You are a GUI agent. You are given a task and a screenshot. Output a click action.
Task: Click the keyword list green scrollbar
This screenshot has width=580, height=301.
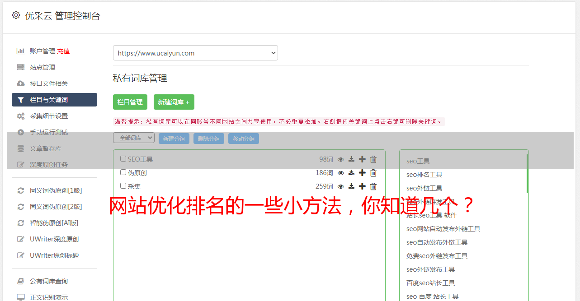click(527, 173)
